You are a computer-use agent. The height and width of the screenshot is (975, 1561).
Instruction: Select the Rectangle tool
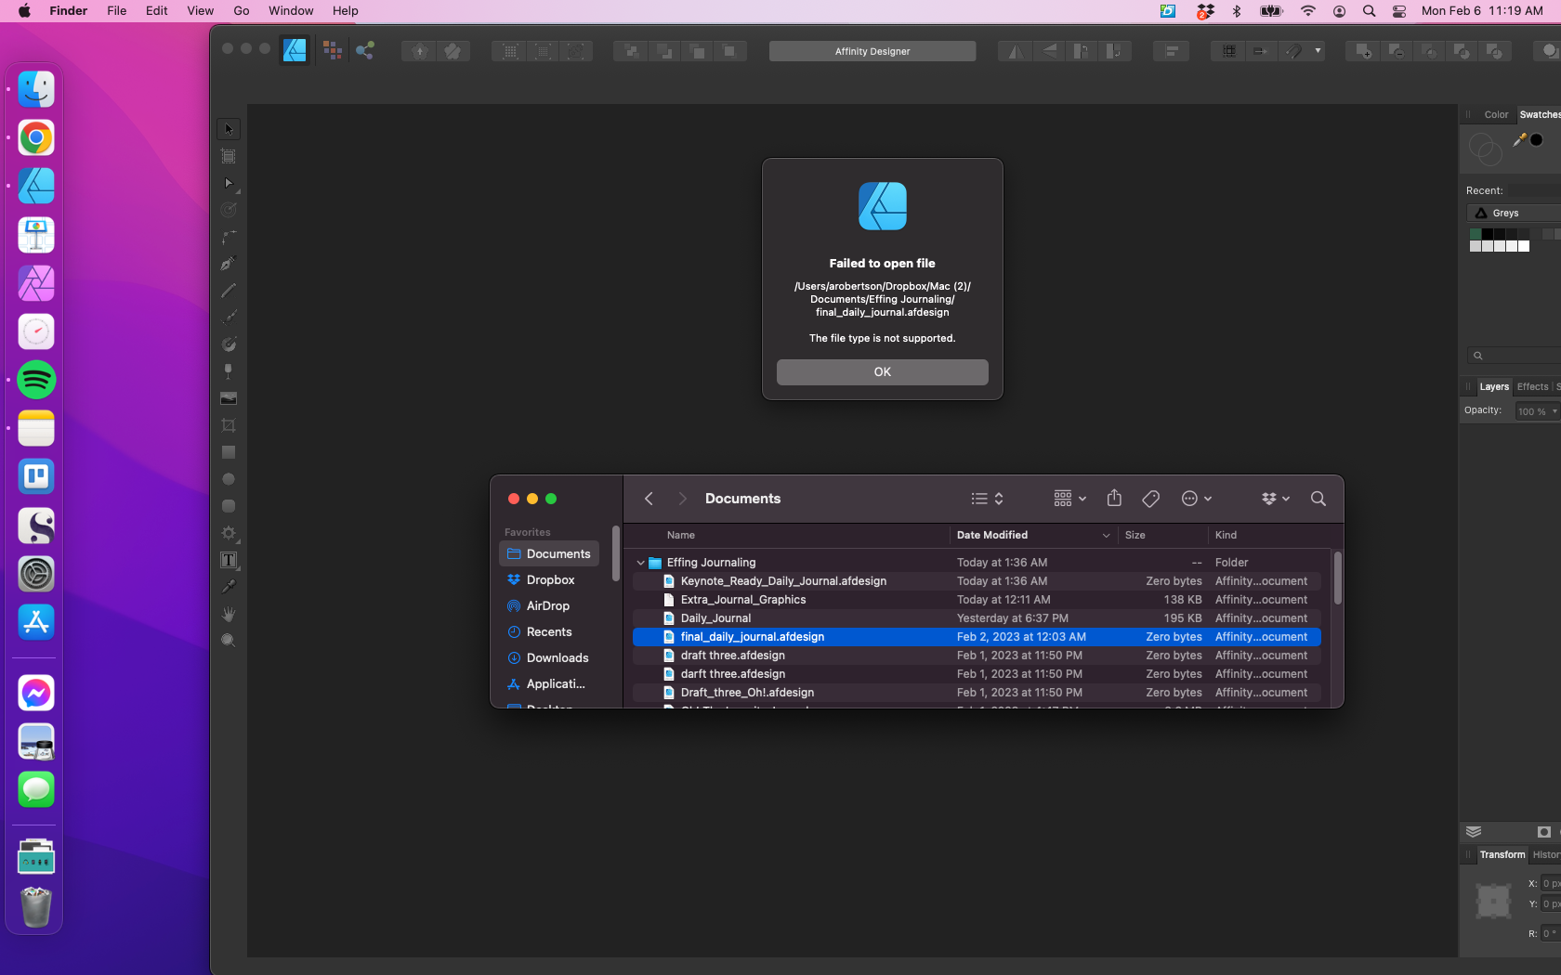coord(229,452)
